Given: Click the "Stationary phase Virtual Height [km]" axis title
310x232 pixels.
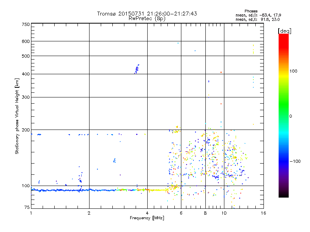Looking at the screenshot, I should 17,116.
